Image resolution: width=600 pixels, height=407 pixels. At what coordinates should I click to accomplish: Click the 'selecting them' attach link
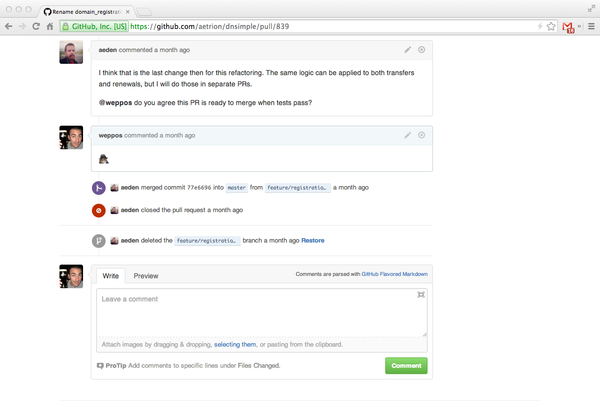coord(235,345)
